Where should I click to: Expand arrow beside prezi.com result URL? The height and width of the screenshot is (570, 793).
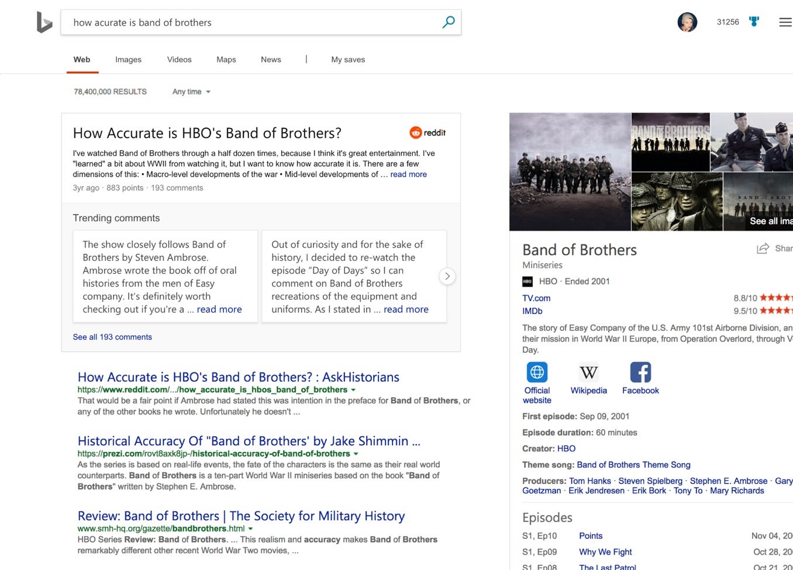tap(356, 454)
